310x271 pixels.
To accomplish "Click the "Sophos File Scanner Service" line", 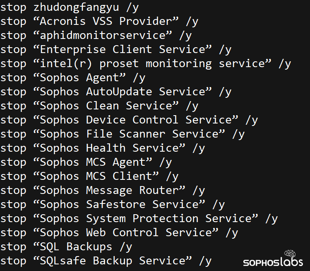I will 123,134.
